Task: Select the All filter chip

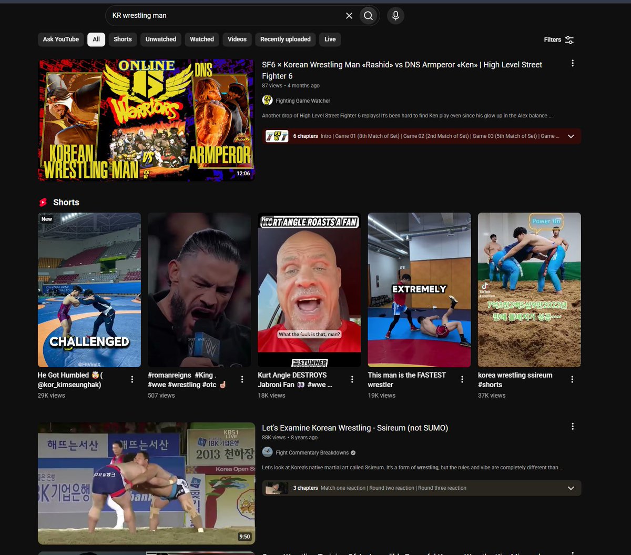Action: point(96,39)
